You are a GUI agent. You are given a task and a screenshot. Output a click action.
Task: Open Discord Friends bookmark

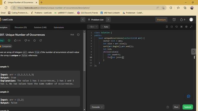pos(88,13)
